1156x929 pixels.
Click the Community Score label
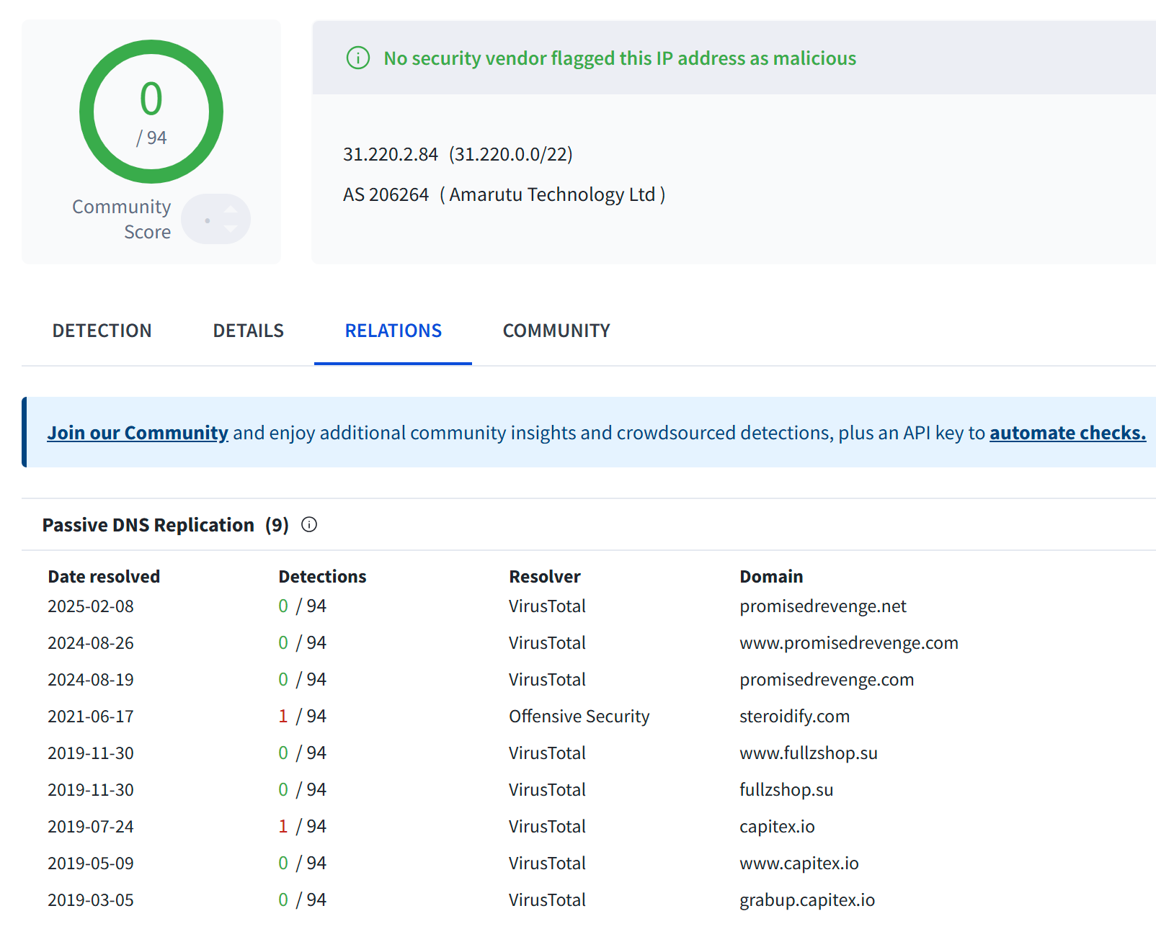122,219
